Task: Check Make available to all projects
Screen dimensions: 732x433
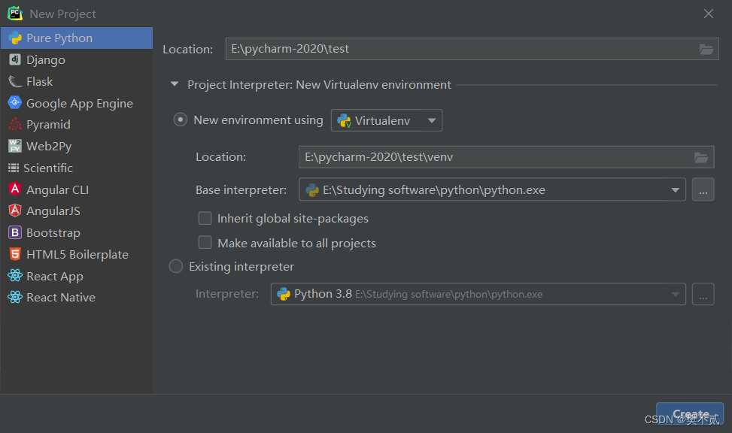Action: tap(205, 243)
